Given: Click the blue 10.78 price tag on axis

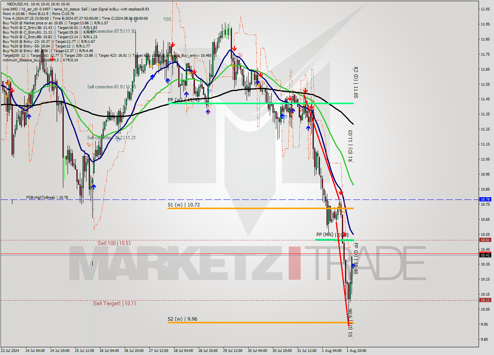Looking at the screenshot, I should pyautogui.click(x=485, y=199).
